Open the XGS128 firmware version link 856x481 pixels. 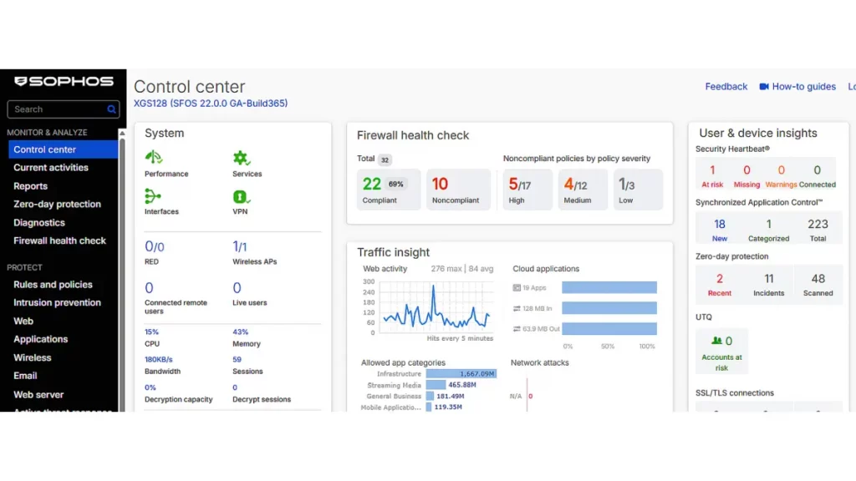click(x=211, y=104)
